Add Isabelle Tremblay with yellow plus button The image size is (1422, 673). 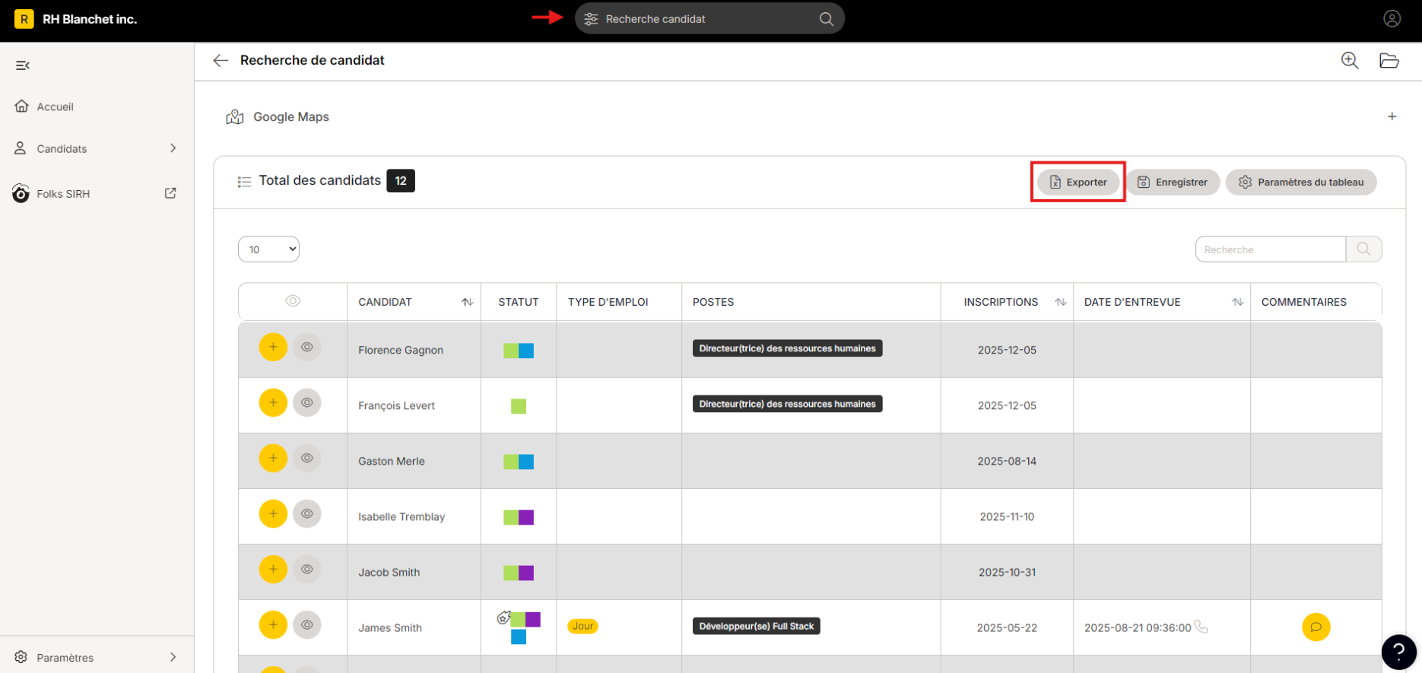273,514
